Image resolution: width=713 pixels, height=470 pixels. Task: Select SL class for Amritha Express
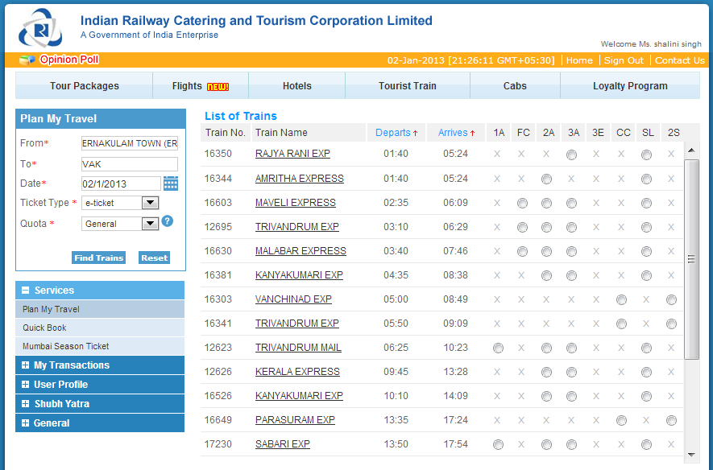coord(646,179)
